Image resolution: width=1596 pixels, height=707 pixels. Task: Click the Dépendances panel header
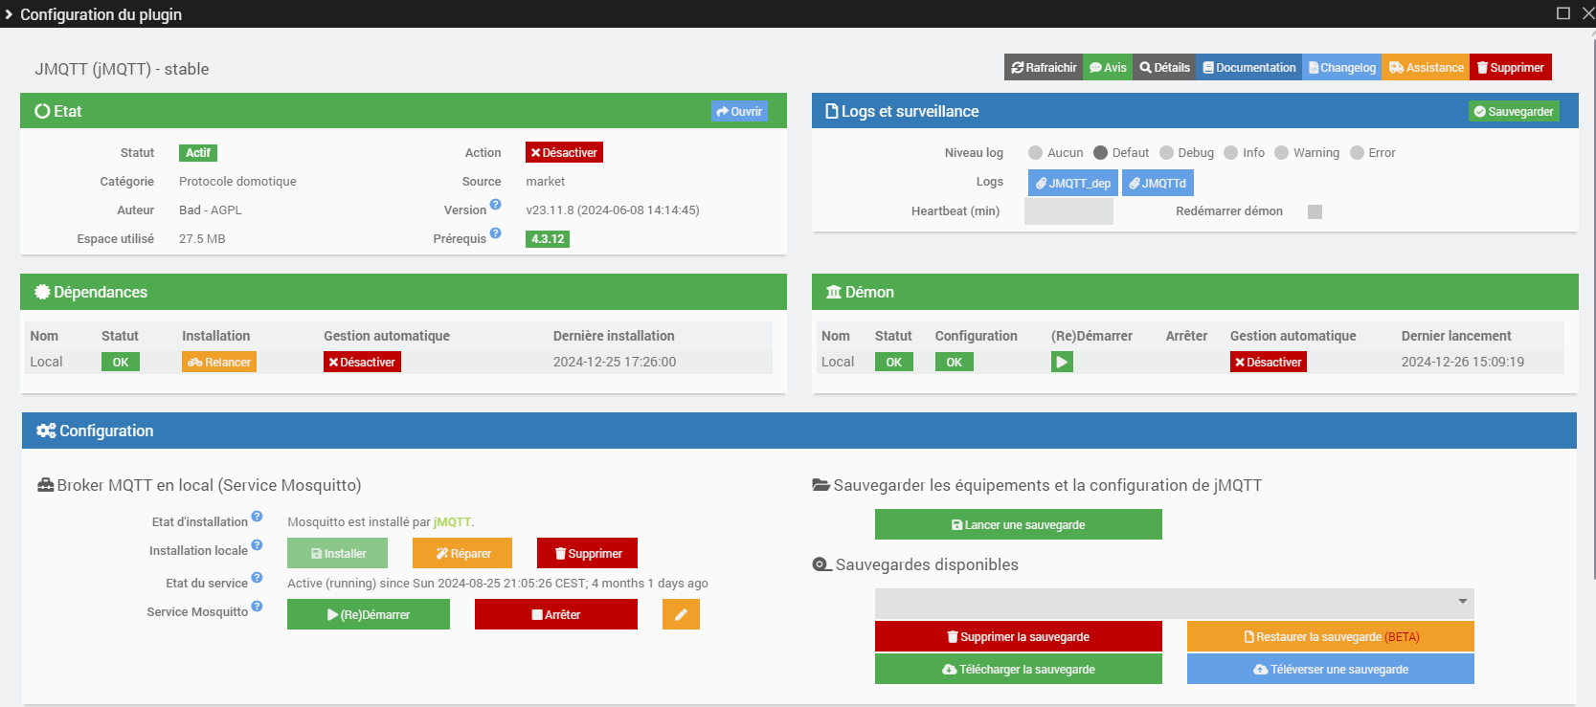tap(403, 292)
